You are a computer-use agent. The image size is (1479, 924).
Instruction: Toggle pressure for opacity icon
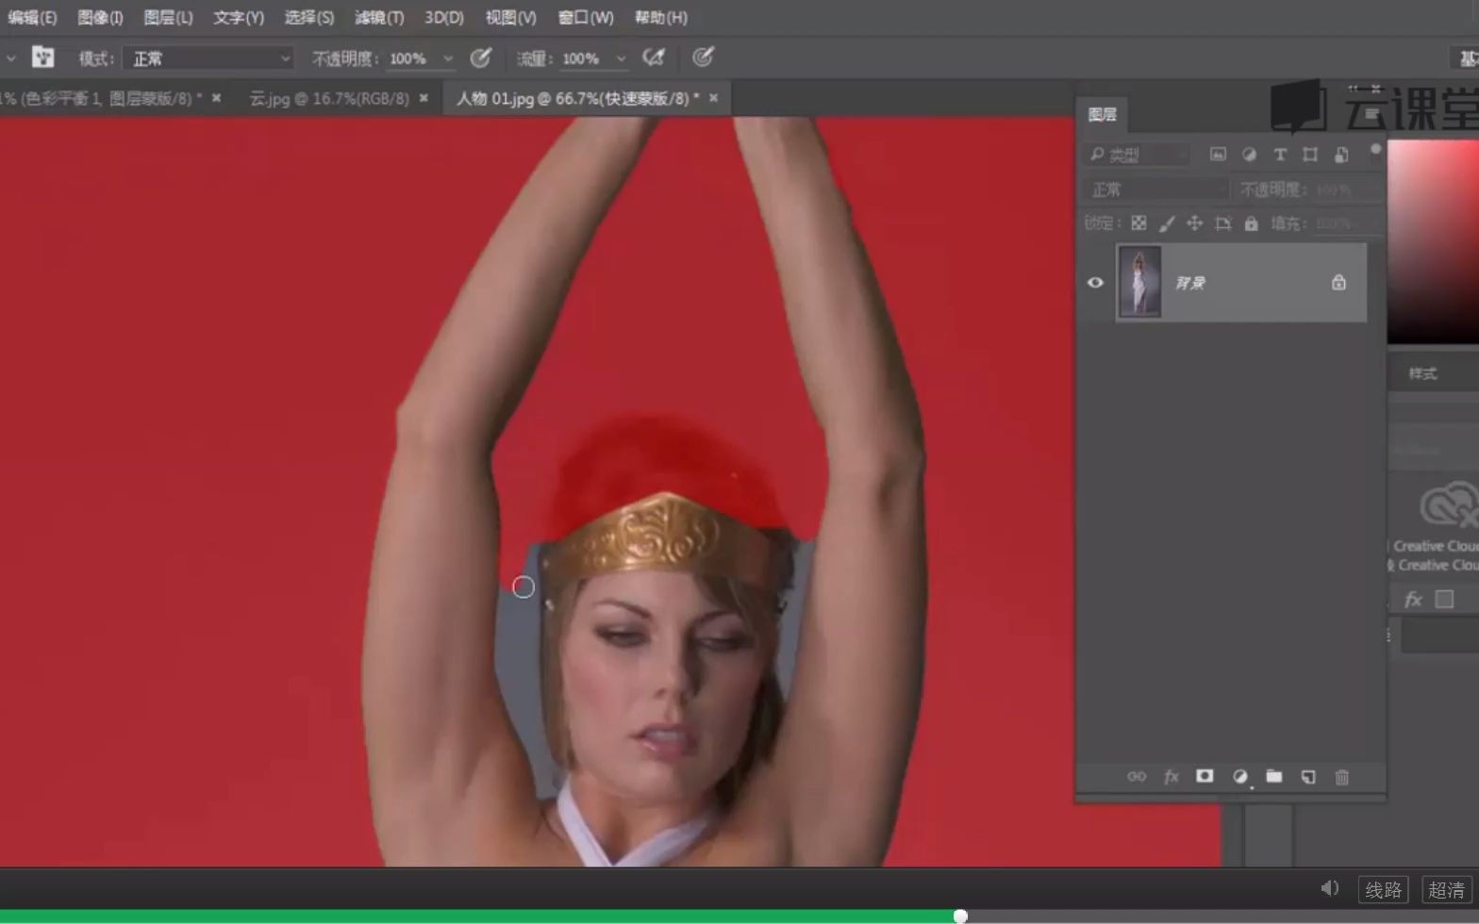(481, 58)
